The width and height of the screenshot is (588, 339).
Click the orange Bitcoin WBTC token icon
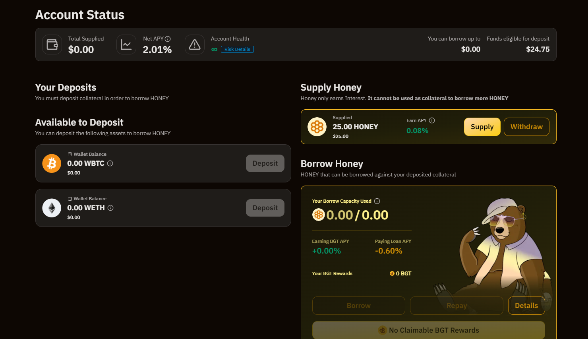coord(52,163)
